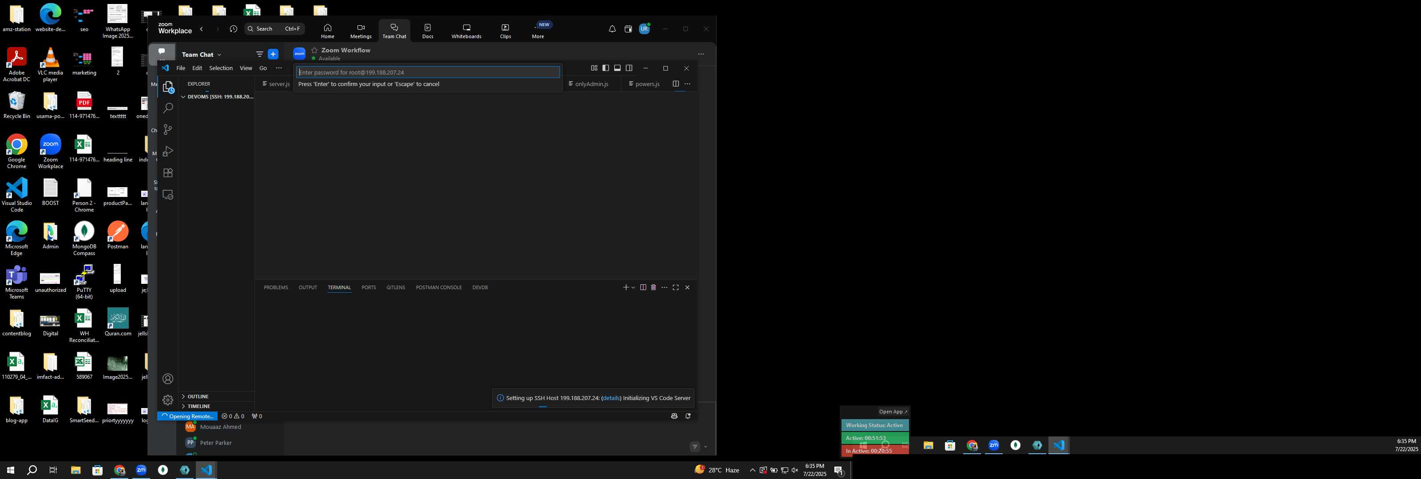The width and height of the screenshot is (1421, 479).
Task: Open editor More Actions beside powers.js tab
Action: pyautogui.click(x=687, y=84)
